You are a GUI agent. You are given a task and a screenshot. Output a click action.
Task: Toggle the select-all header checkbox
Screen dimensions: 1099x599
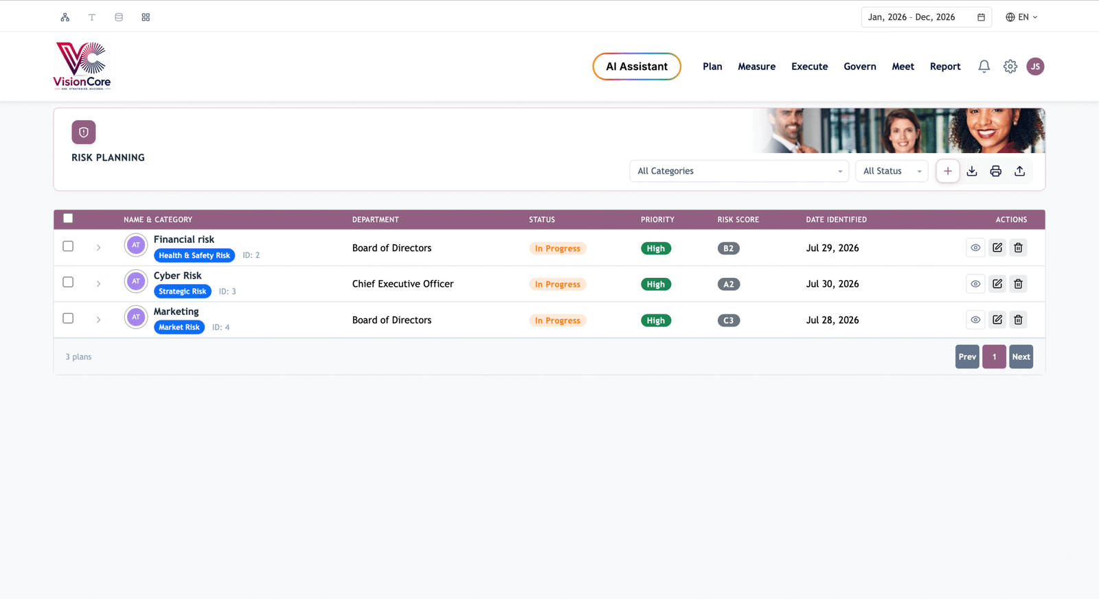click(x=68, y=218)
